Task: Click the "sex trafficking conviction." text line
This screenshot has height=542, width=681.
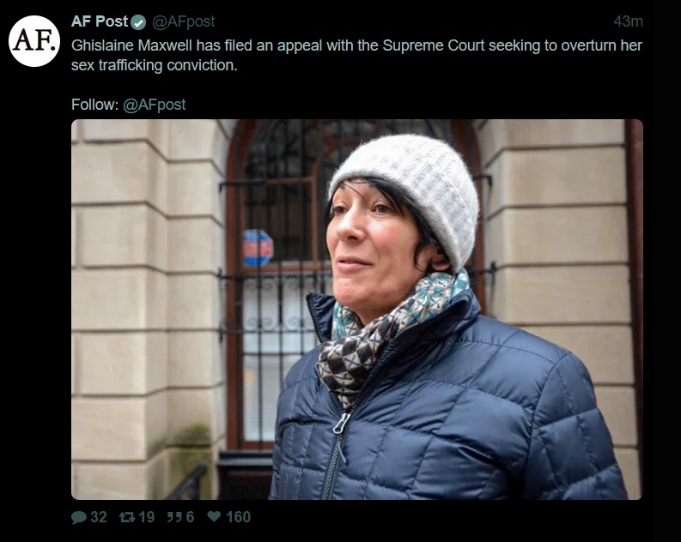Action: (x=154, y=65)
